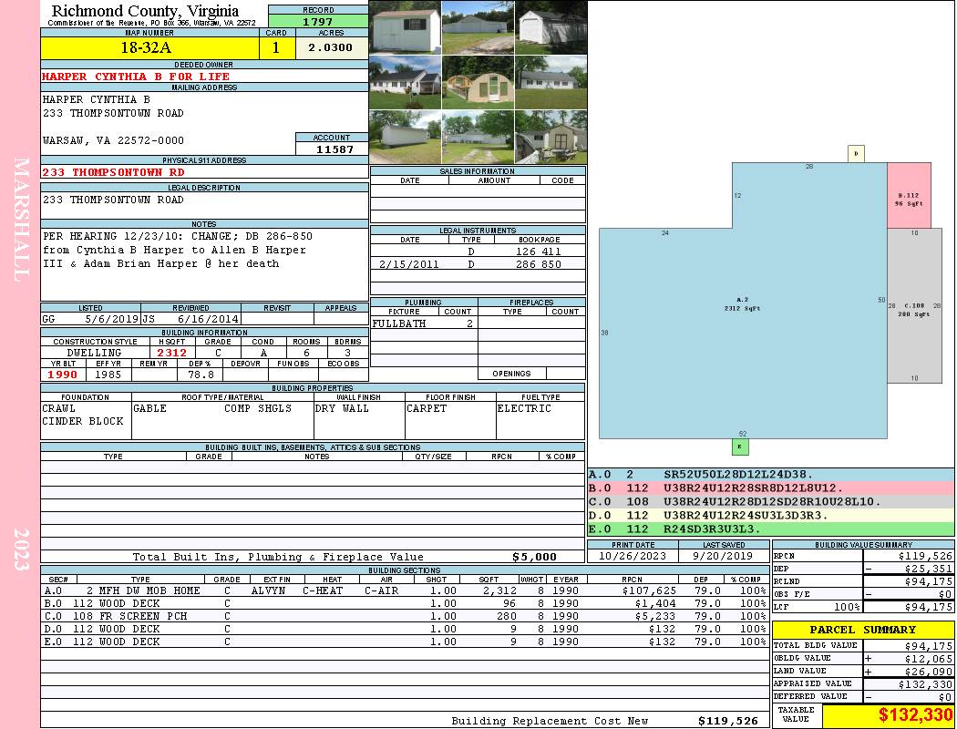Click the green record number 1797 field
This screenshot has height=729, width=957.
[318, 22]
